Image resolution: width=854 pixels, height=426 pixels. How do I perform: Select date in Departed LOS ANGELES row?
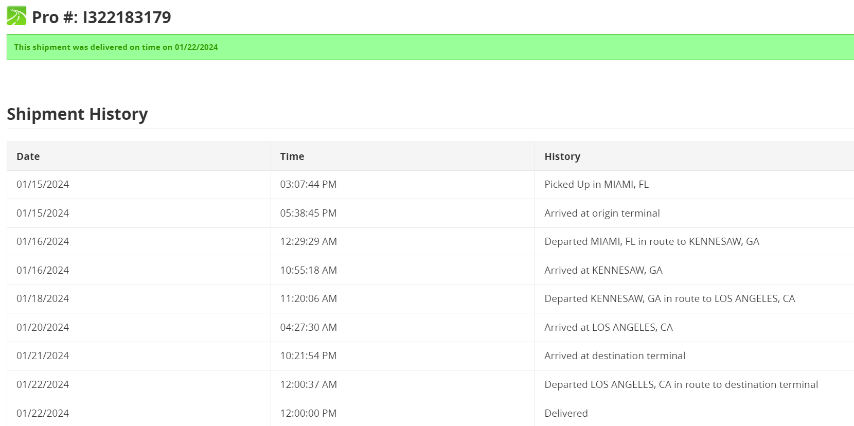[x=43, y=384]
